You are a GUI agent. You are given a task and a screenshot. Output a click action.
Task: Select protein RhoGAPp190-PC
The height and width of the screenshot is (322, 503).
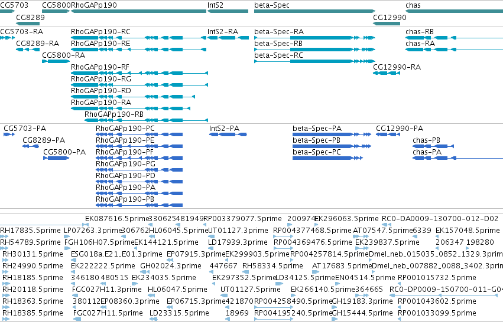point(125,129)
